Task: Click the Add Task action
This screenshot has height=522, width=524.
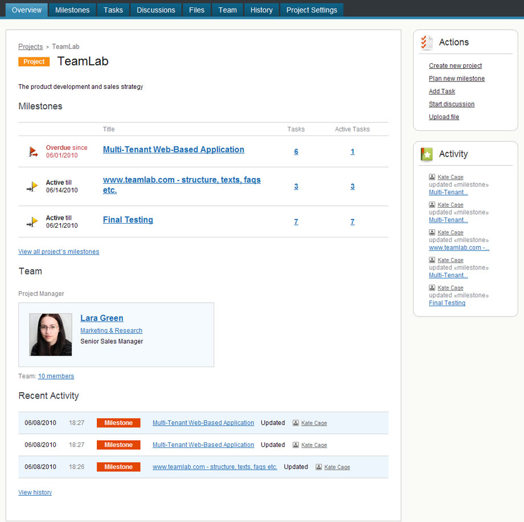Action: [442, 91]
